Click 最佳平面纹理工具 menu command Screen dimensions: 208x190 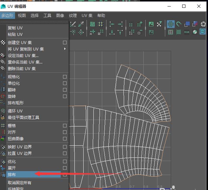24,118
